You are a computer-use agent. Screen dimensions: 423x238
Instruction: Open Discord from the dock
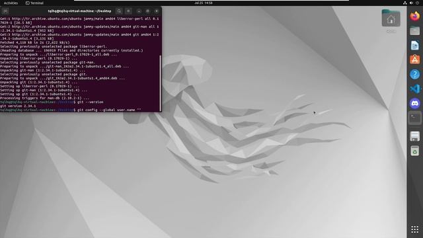(x=415, y=103)
